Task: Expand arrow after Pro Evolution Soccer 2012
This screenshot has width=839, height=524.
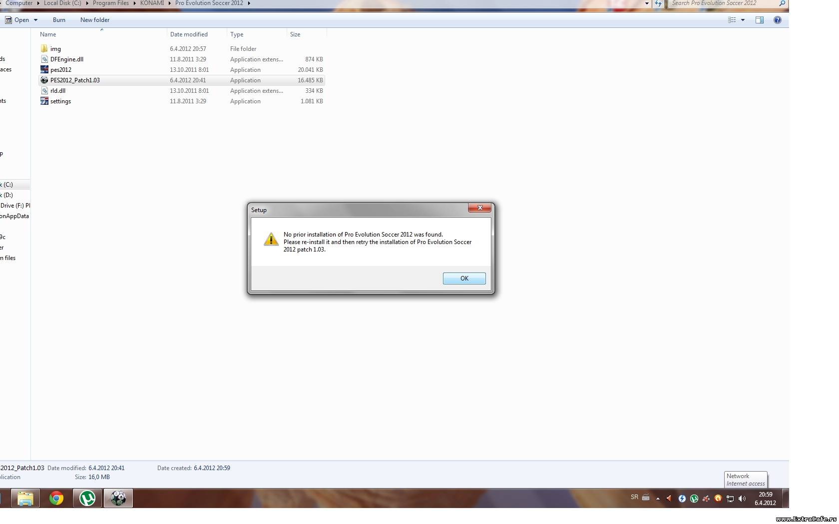Action: tap(249, 3)
